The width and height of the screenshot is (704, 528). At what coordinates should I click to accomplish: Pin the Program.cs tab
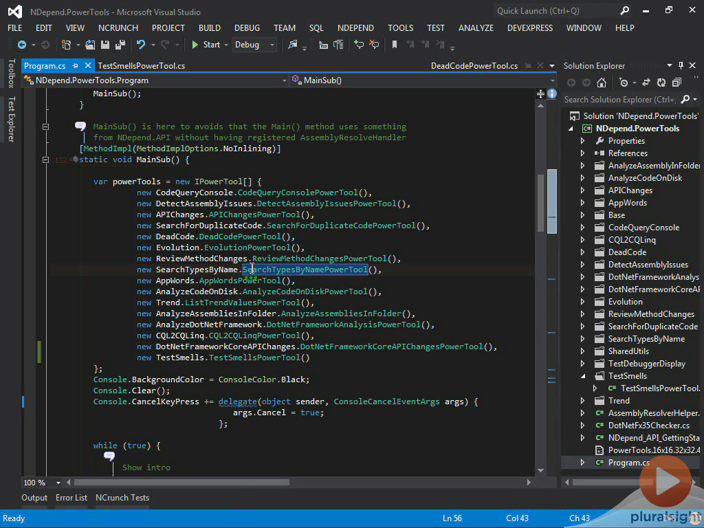point(75,65)
